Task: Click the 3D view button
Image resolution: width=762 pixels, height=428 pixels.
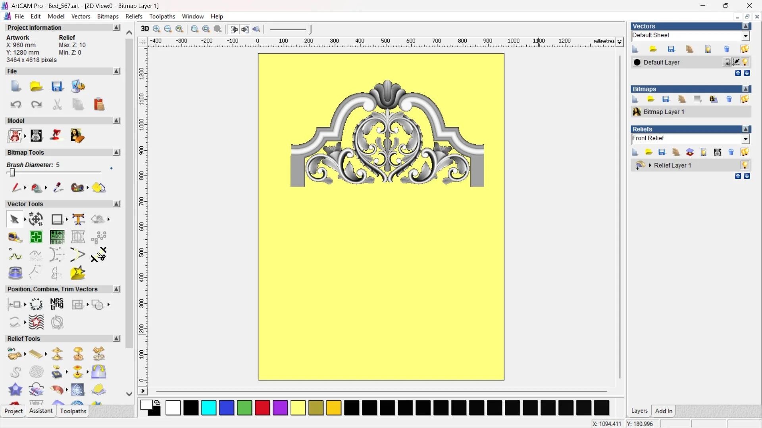Action: (x=145, y=29)
